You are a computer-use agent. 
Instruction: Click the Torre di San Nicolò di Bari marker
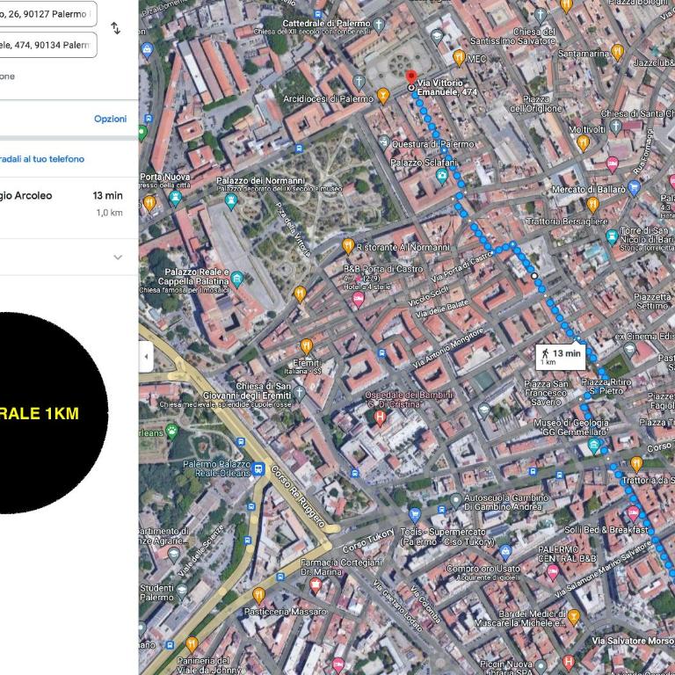click(612, 236)
